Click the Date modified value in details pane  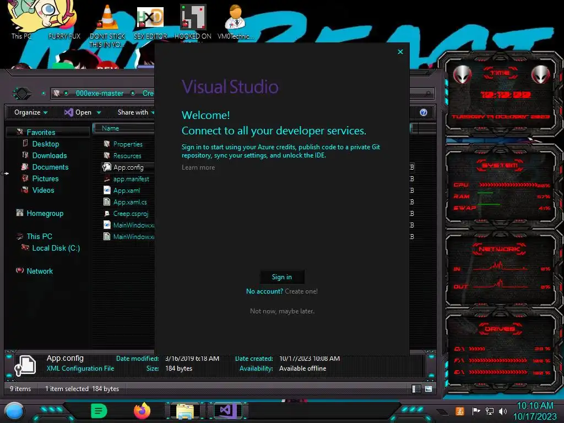pos(192,359)
